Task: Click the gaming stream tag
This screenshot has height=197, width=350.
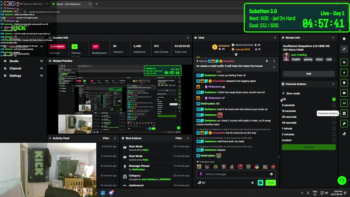Action: (308, 59)
